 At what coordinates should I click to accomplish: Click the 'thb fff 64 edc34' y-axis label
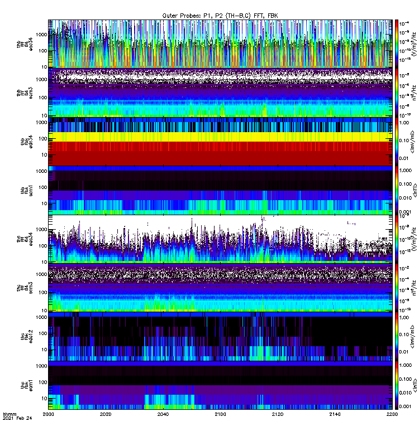[x=25, y=44]
